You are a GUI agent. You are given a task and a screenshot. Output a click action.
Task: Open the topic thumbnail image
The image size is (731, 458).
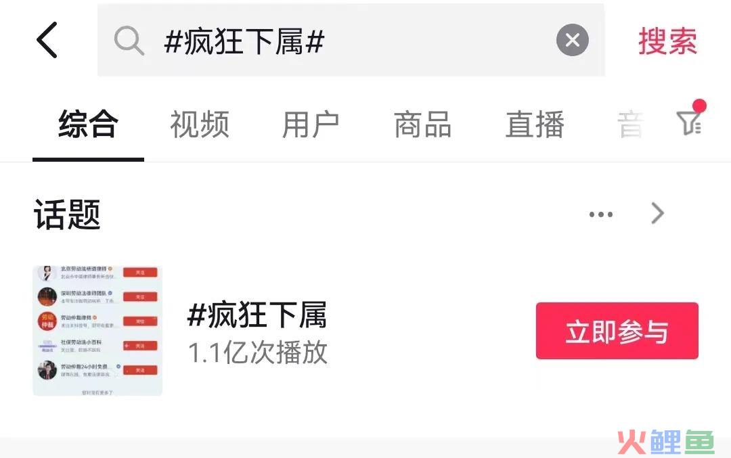point(97,331)
